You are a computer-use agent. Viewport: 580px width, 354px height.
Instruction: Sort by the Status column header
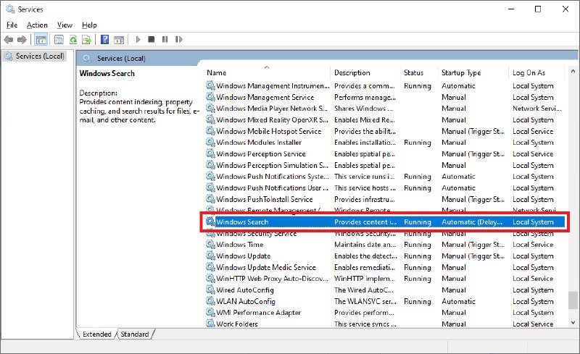tap(419, 73)
